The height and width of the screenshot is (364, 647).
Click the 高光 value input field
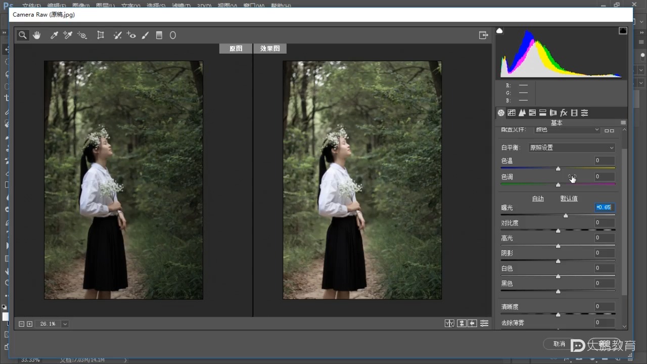605,238
